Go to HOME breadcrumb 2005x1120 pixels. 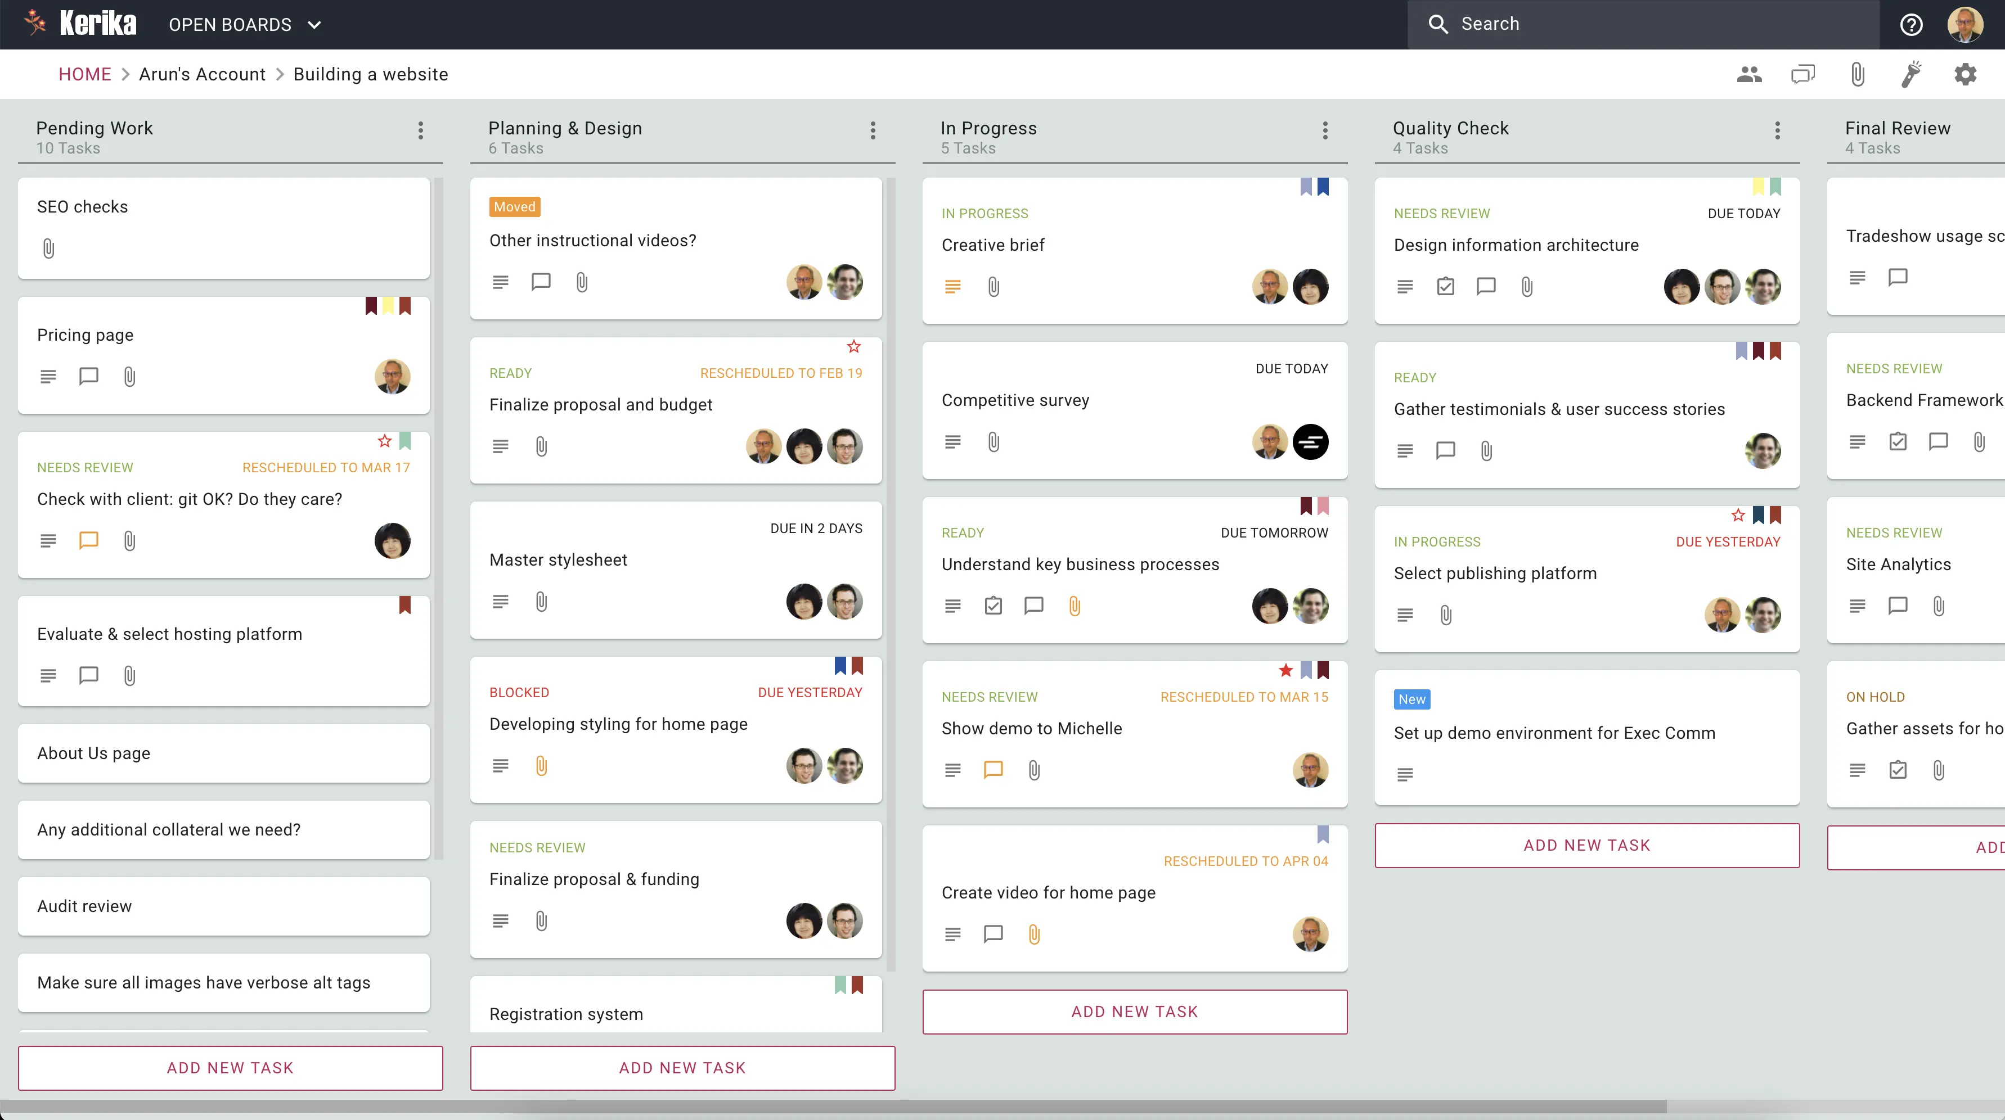click(85, 75)
